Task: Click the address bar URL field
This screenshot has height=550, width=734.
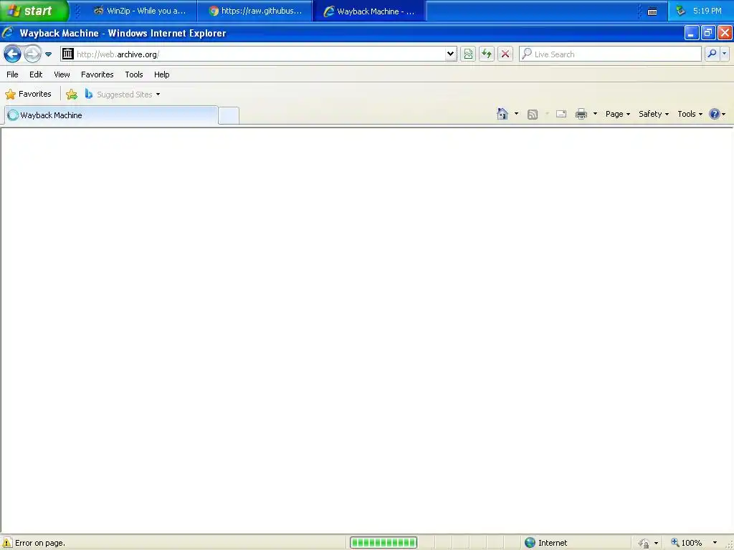Action: click(x=259, y=54)
